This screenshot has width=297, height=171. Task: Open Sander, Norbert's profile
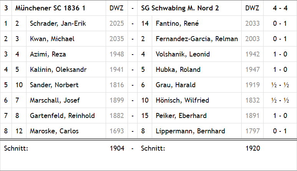(54, 85)
